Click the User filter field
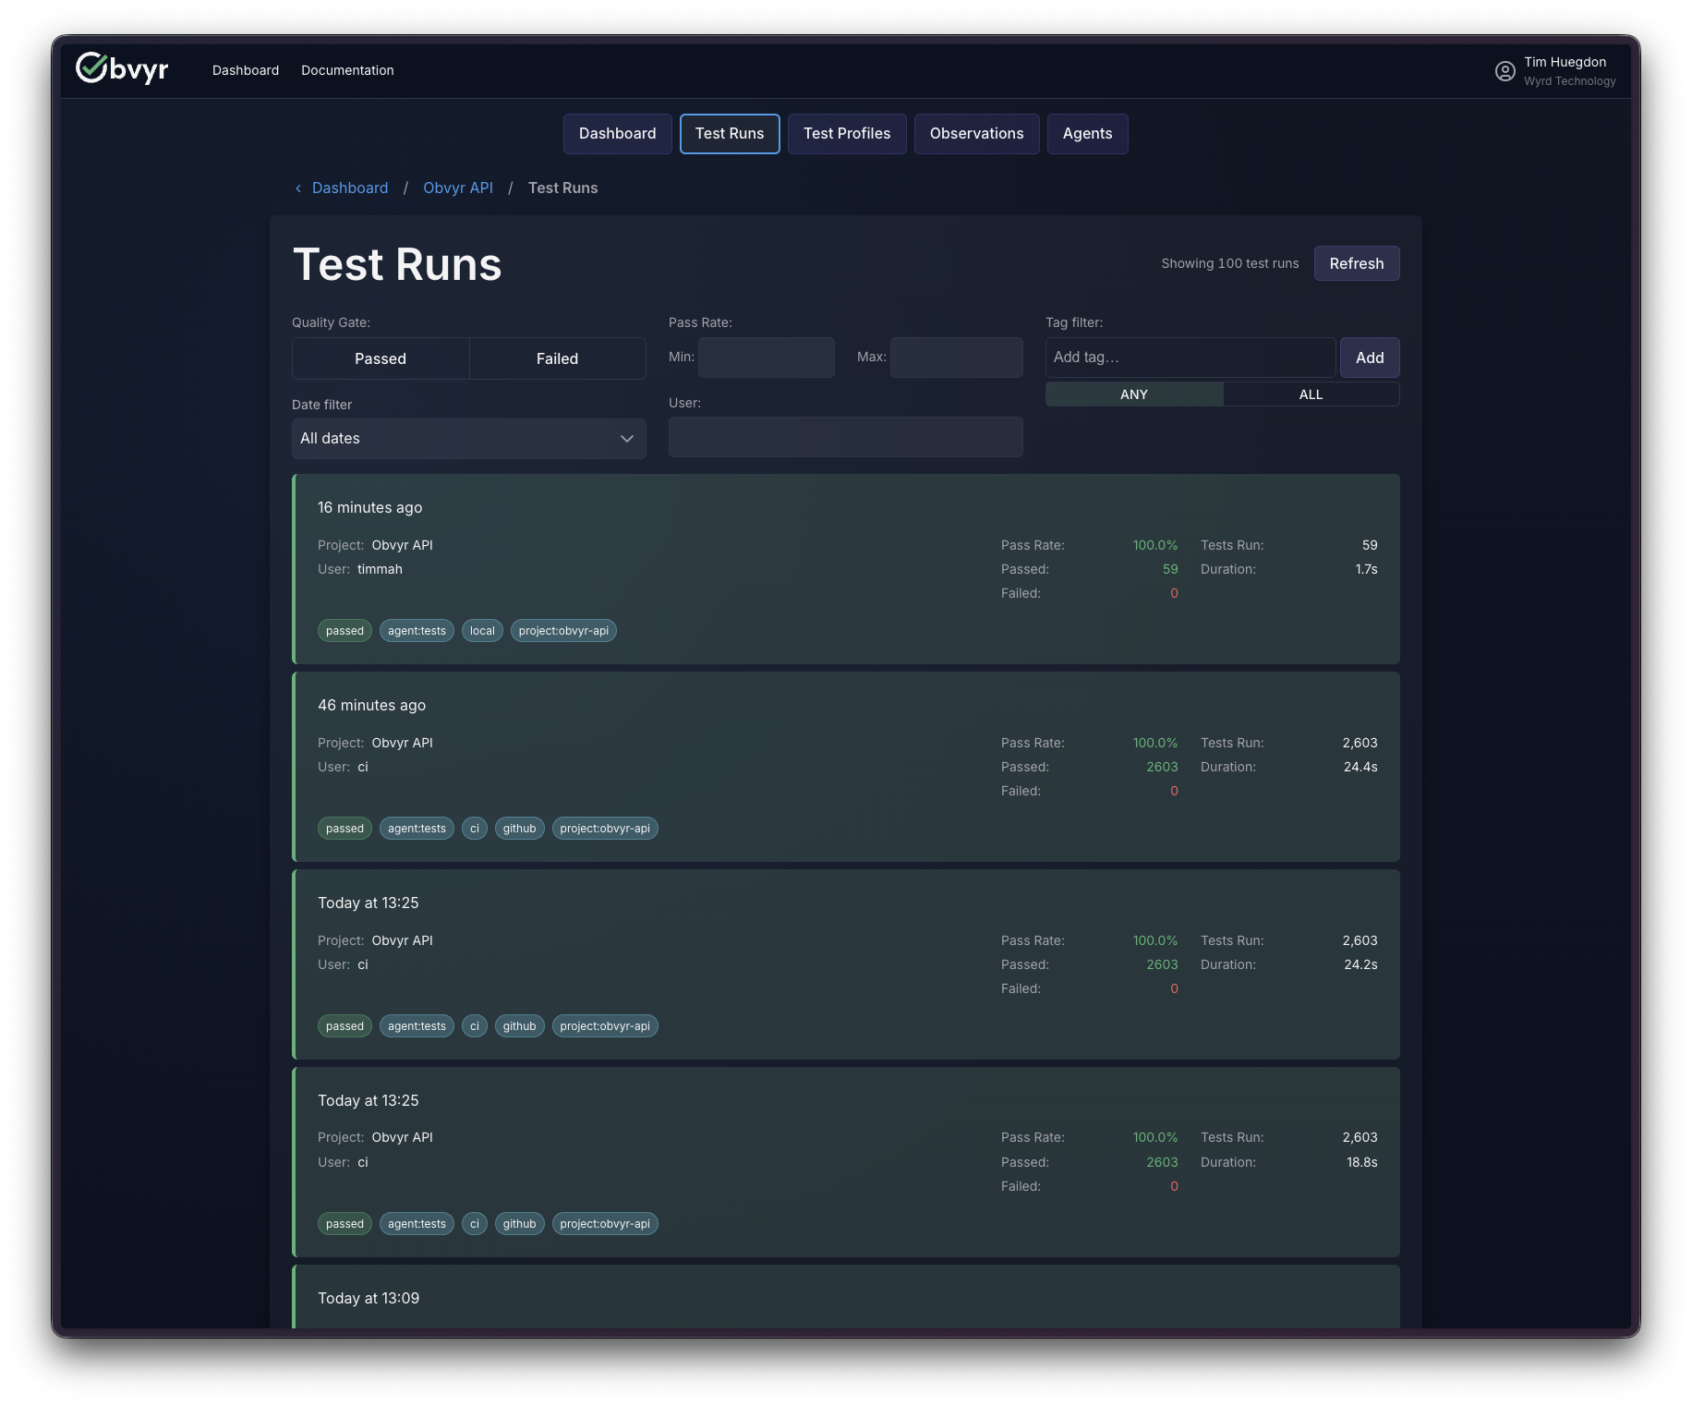The image size is (1692, 1406). [x=845, y=437]
